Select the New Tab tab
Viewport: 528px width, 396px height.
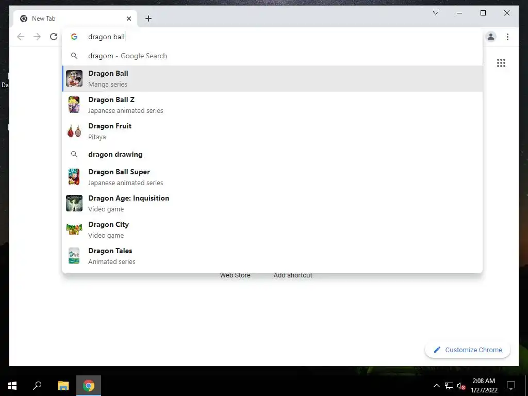[x=75, y=19]
